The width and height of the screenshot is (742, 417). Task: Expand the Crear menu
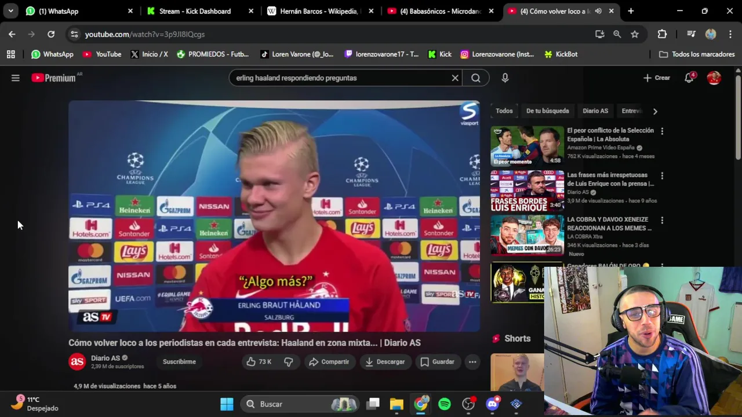656,78
